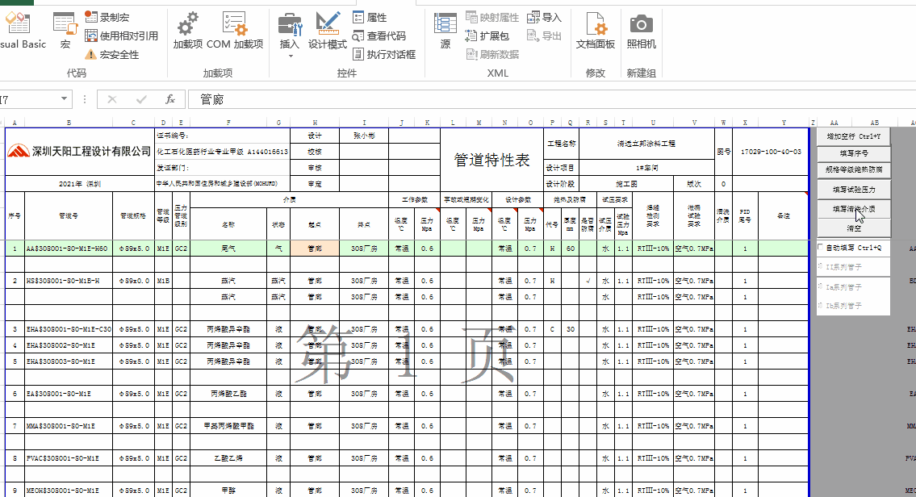Screen dimensions: 916x497
Task: Select column header H
Action: [x=314, y=123]
